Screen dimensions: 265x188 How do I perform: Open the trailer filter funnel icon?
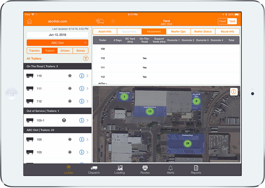pos(86,58)
